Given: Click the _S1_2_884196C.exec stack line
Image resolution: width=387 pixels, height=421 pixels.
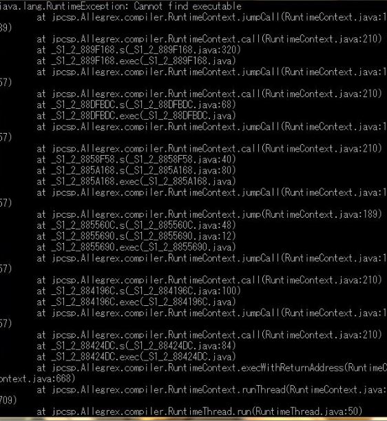Looking at the screenshot, I should click(x=136, y=302).
